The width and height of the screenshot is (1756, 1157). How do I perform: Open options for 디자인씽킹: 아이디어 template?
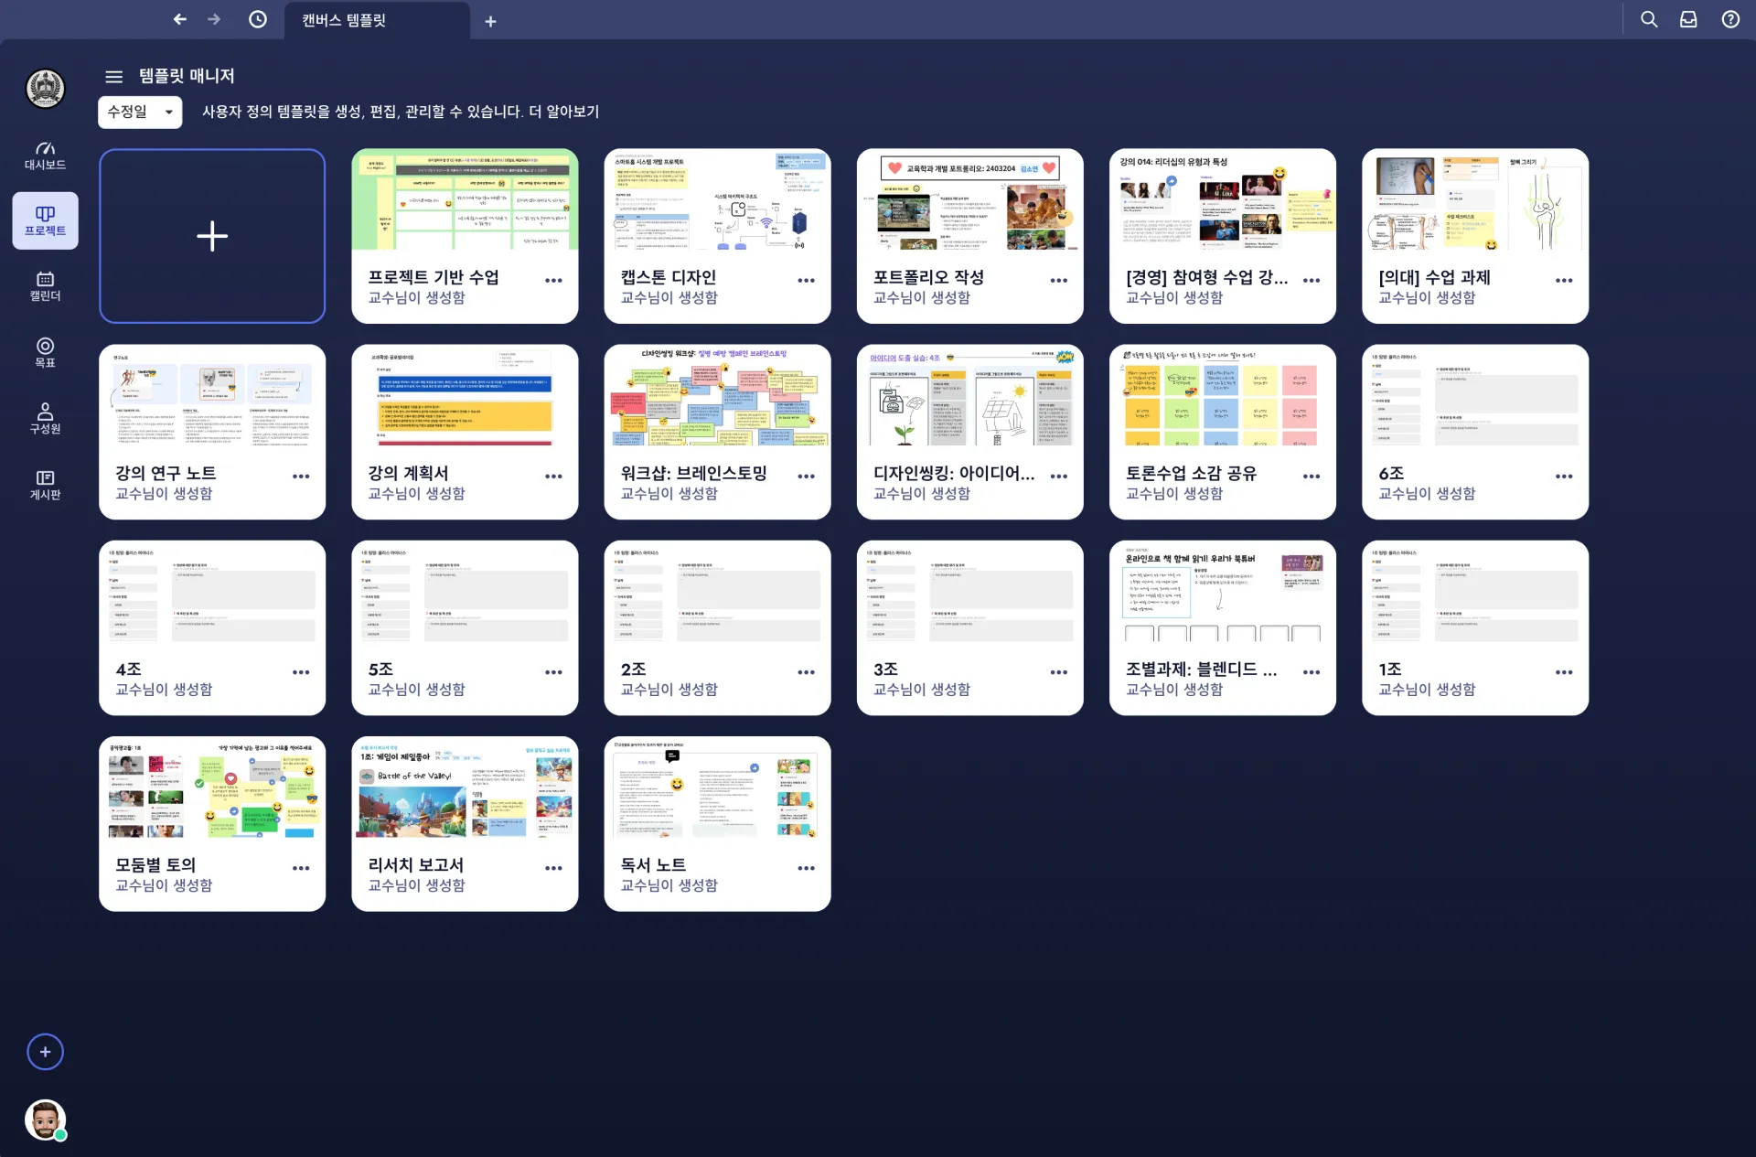pos(1058,477)
